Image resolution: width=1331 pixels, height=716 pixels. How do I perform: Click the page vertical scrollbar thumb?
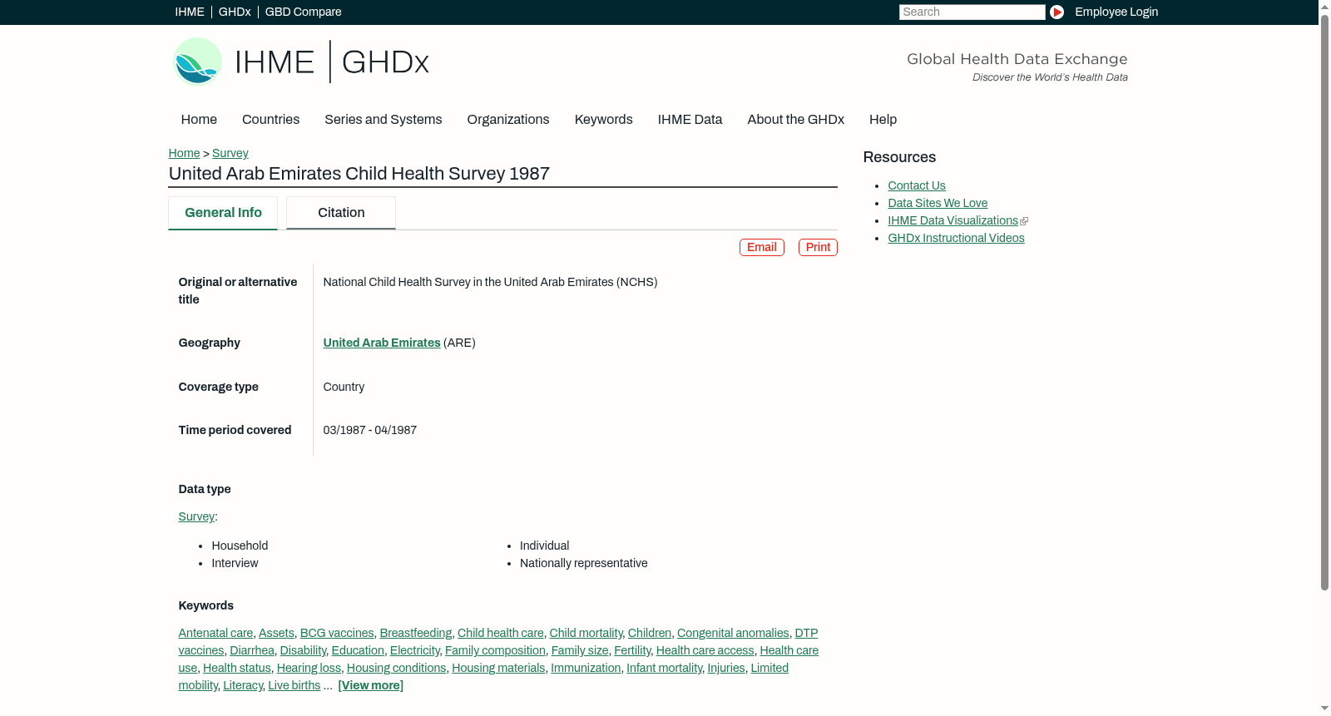coord(1324,301)
